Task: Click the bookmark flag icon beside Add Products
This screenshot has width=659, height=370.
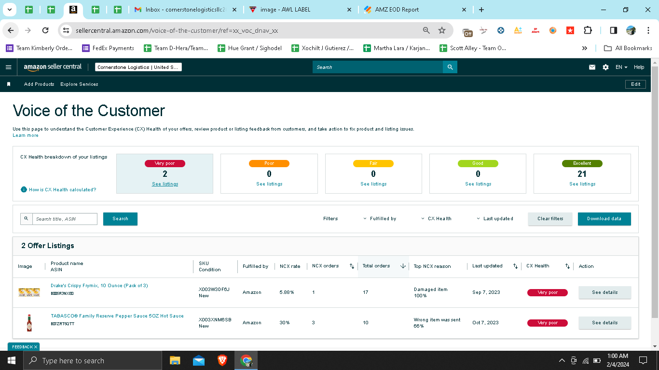Action: point(9,84)
